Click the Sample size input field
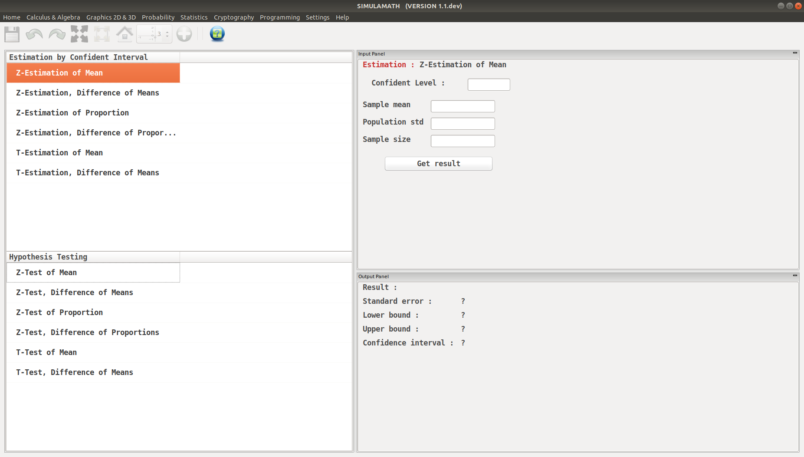This screenshot has width=804, height=457. coord(463,141)
